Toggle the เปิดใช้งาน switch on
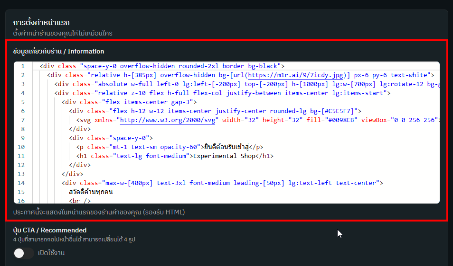This screenshot has height=266, width=453. click(x=24, y=253)
